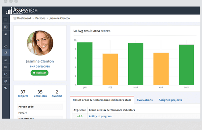
Task: Open the list icon in sidebar
Action: (x=6, y=67)
